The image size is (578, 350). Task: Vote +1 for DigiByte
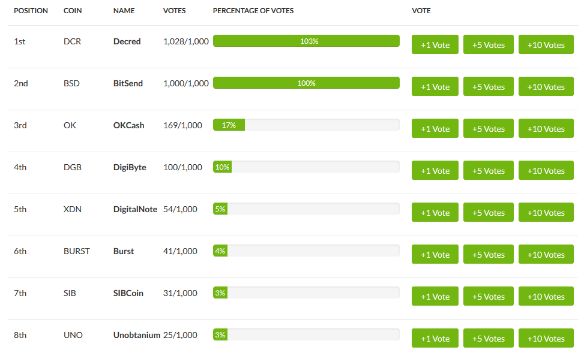tap(435, 170)
